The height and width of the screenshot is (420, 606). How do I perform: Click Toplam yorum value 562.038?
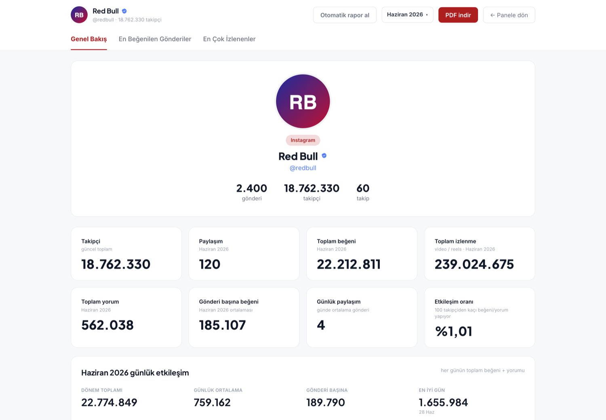(x=107, y=325)
